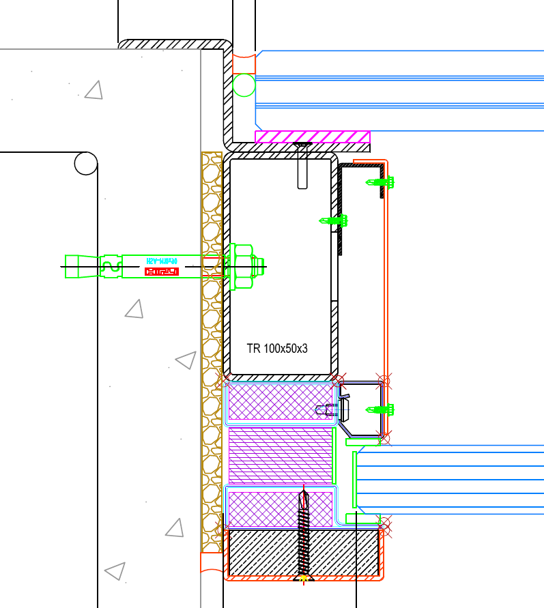The height and width of the screenshot is (608, 544).
Task: Click the mirrored cyan HSA anchor text
Action: pos(162,261)
